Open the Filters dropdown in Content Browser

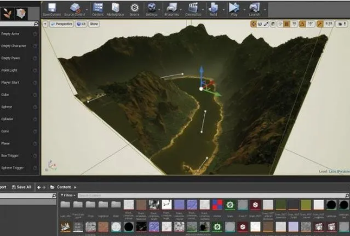pyautogui.click(x=68, y=195)
